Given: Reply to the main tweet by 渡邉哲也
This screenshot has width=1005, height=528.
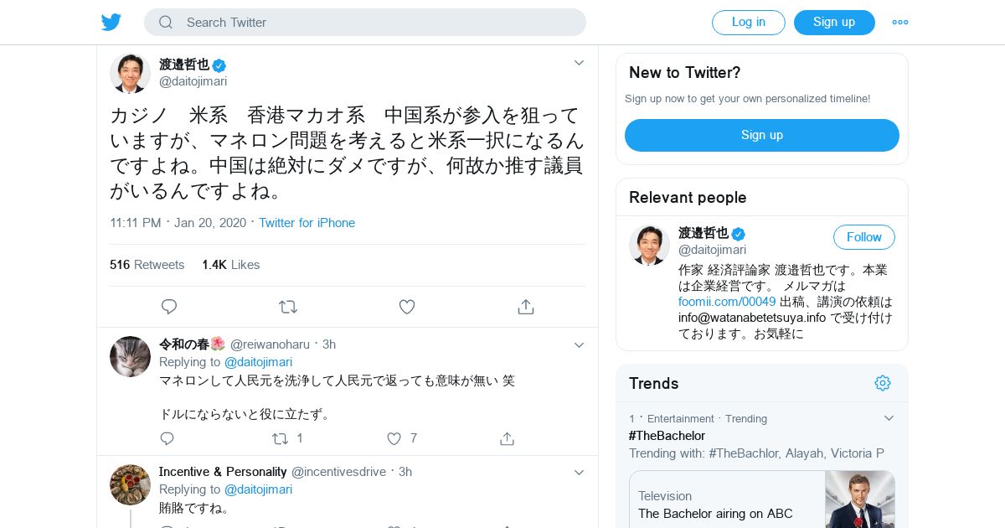Looking at the screenshot, I should point(169,307).
